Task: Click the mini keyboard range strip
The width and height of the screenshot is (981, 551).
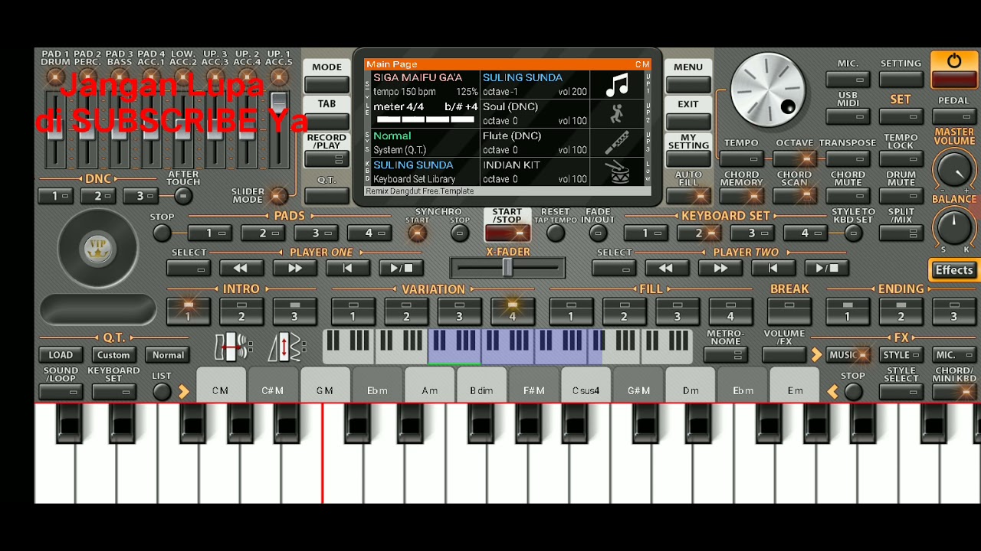Action: [x=507, y=347]
